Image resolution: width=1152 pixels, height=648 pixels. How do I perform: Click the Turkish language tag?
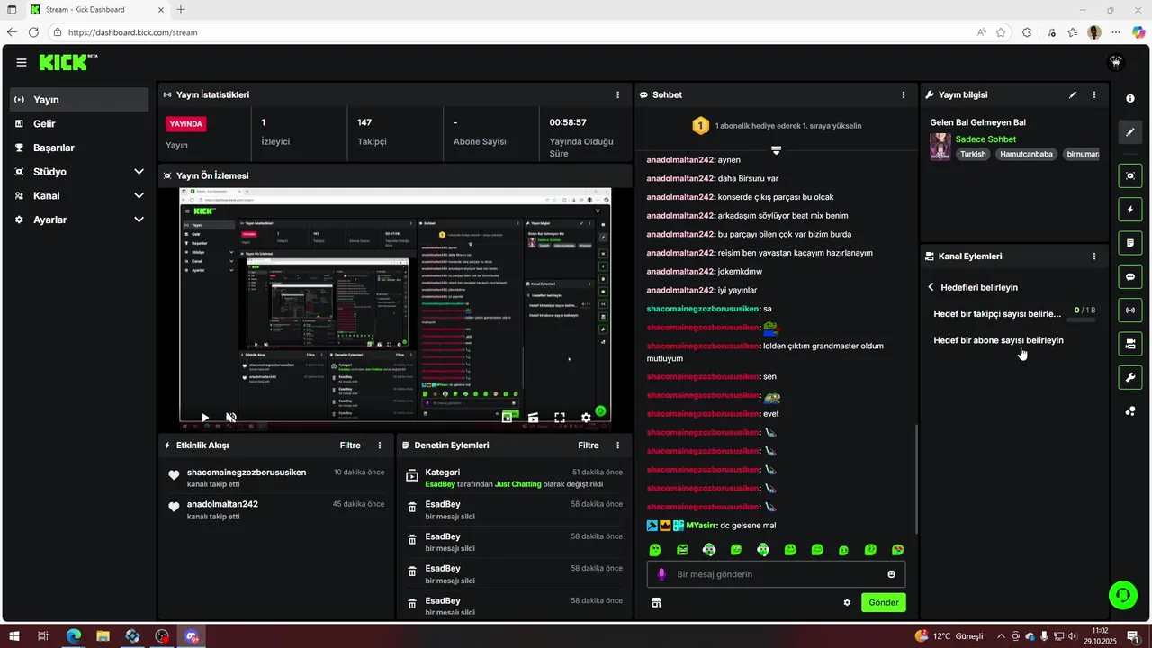click(x=973, y=154)
